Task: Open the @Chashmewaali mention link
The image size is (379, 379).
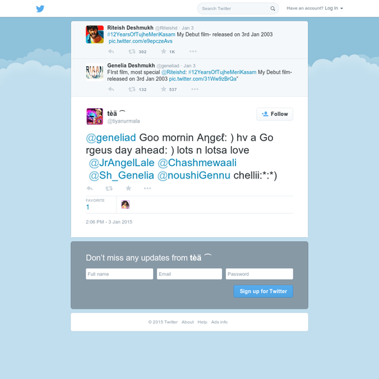Action: click(197, 163)
